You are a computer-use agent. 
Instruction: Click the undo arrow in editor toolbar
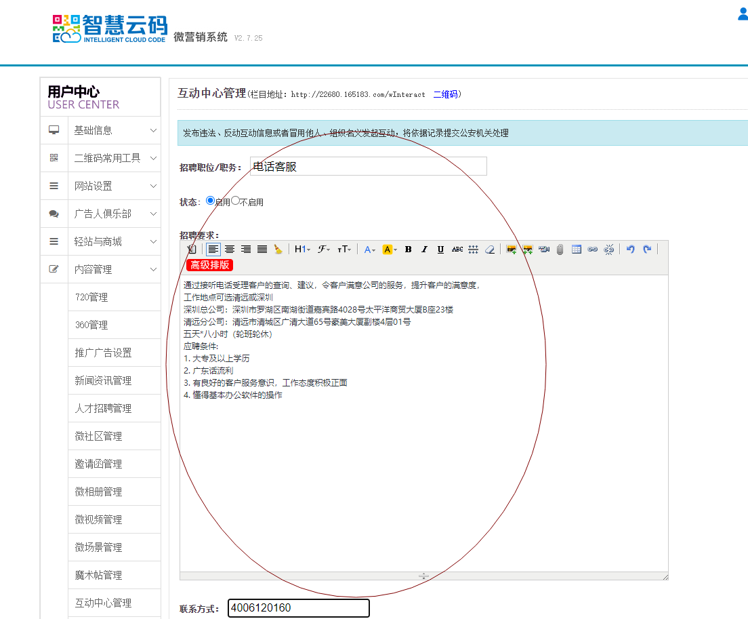[x=630, y=249]
